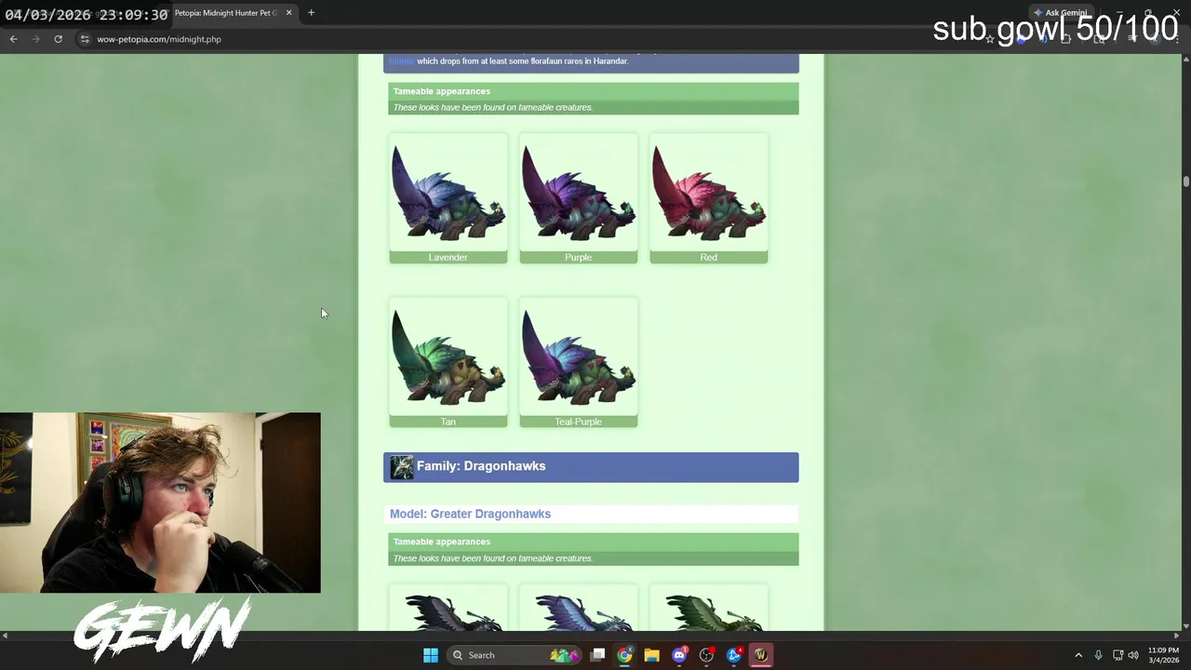
Task: Open World of Warcraft from the taskbar
Action: pos(761,655)
